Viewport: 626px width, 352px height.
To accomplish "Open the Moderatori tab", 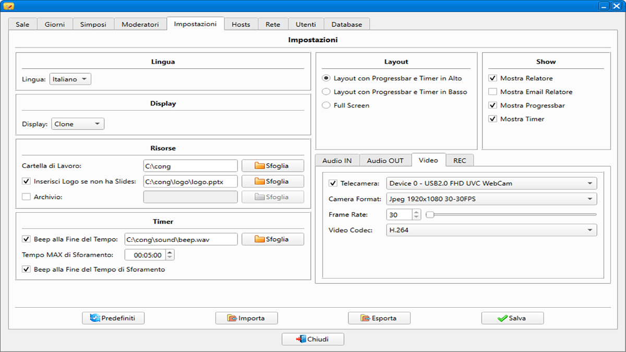I will pos(140,25).
